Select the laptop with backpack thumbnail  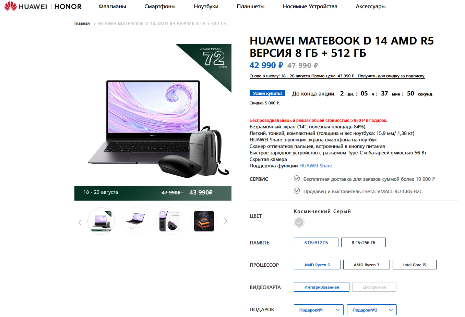coord(101,221)
